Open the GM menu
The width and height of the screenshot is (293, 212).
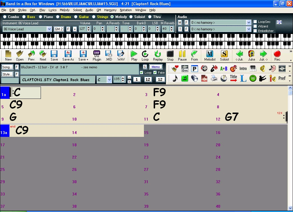[x=99, y=10]
